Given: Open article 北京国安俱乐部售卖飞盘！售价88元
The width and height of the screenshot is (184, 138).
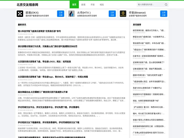Looking at the screenshot, I should coord(53,77).
